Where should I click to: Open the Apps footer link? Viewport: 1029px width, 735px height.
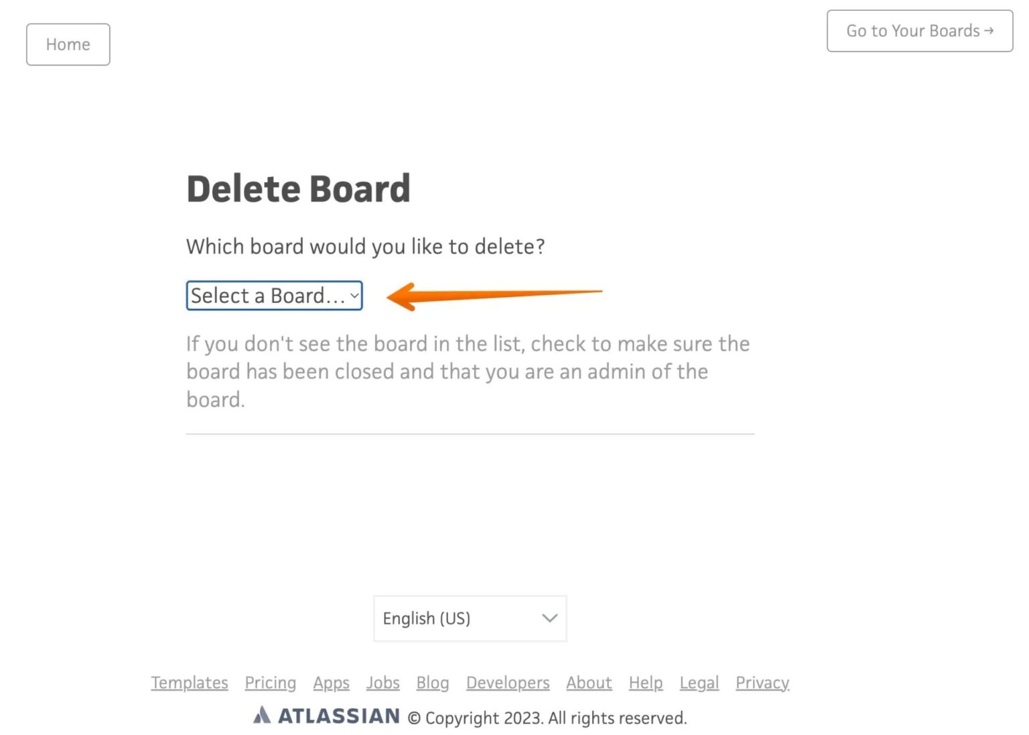pos(331,682)
